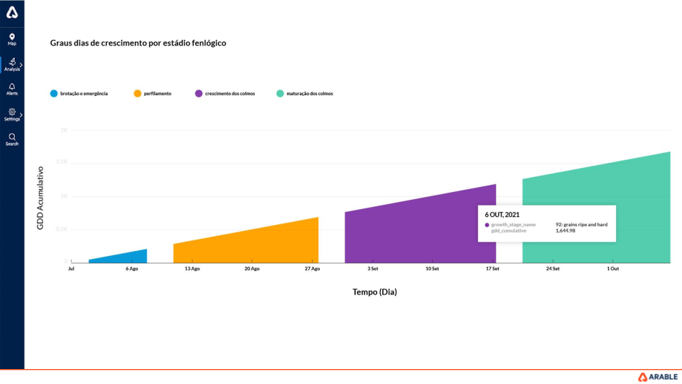Click the chart title Graus dias de crescimento
The width and height of the screenshot is (682, 384).
(x=138, y=43)
